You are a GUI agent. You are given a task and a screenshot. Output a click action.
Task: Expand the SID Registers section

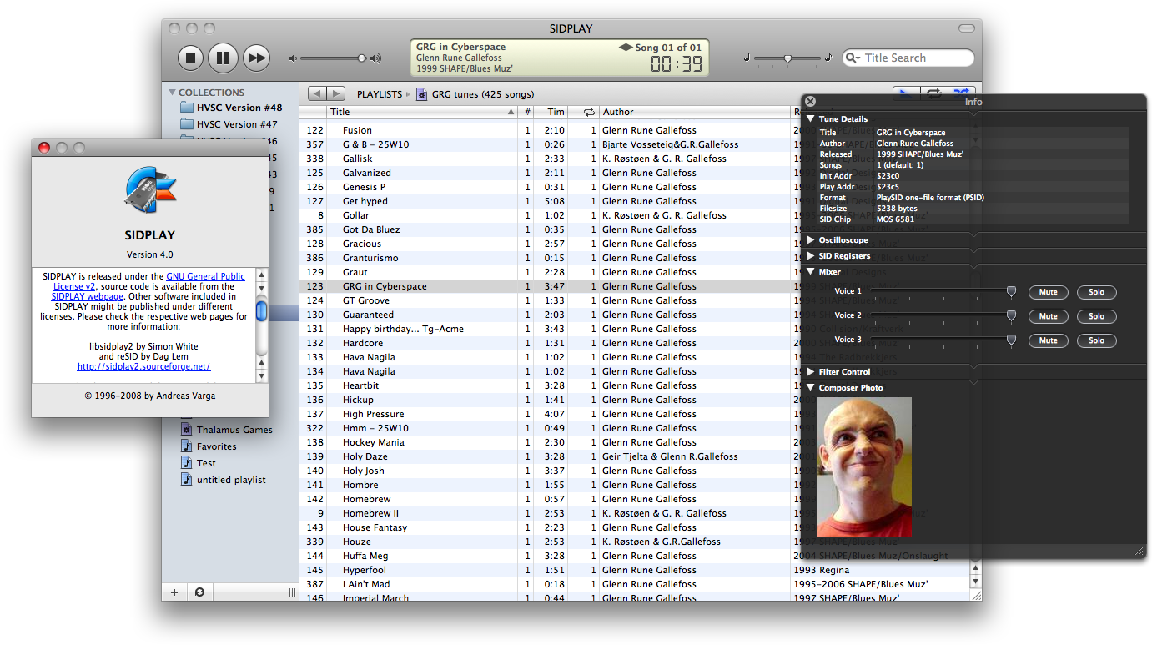pyautogui.click(x=810, y=256)
